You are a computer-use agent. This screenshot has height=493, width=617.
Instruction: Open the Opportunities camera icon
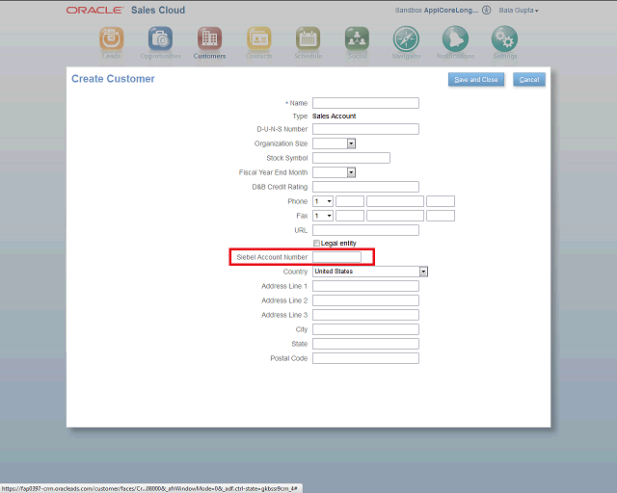click(x=160, y=39)
